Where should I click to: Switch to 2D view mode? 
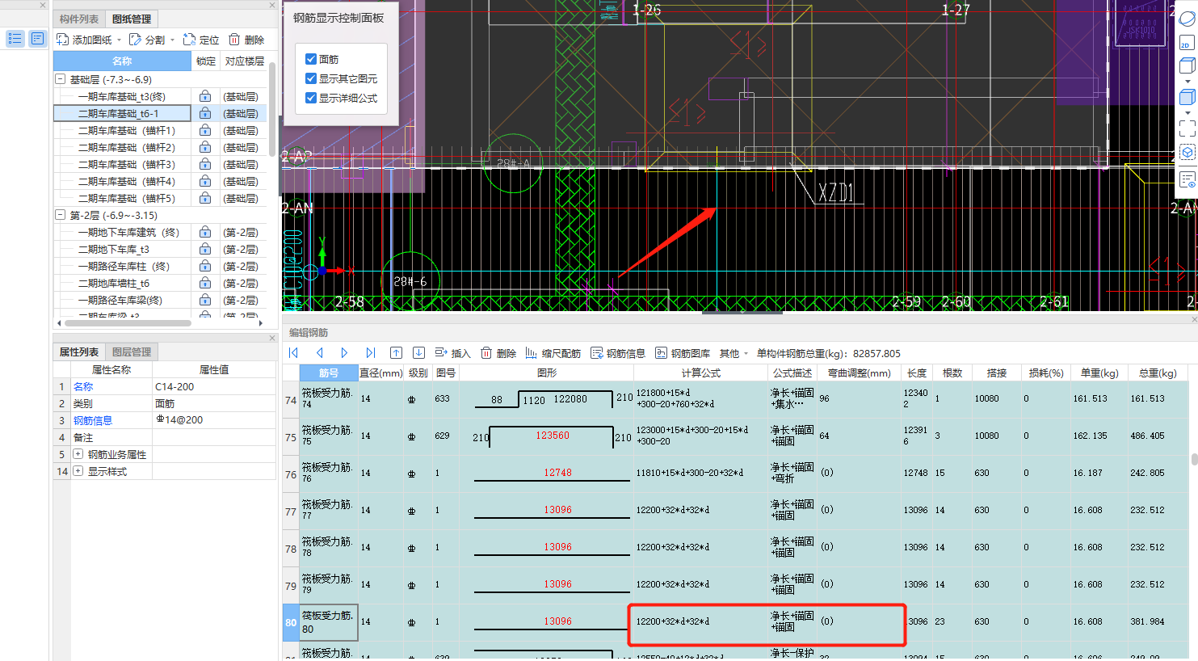tap(1186, 43)
